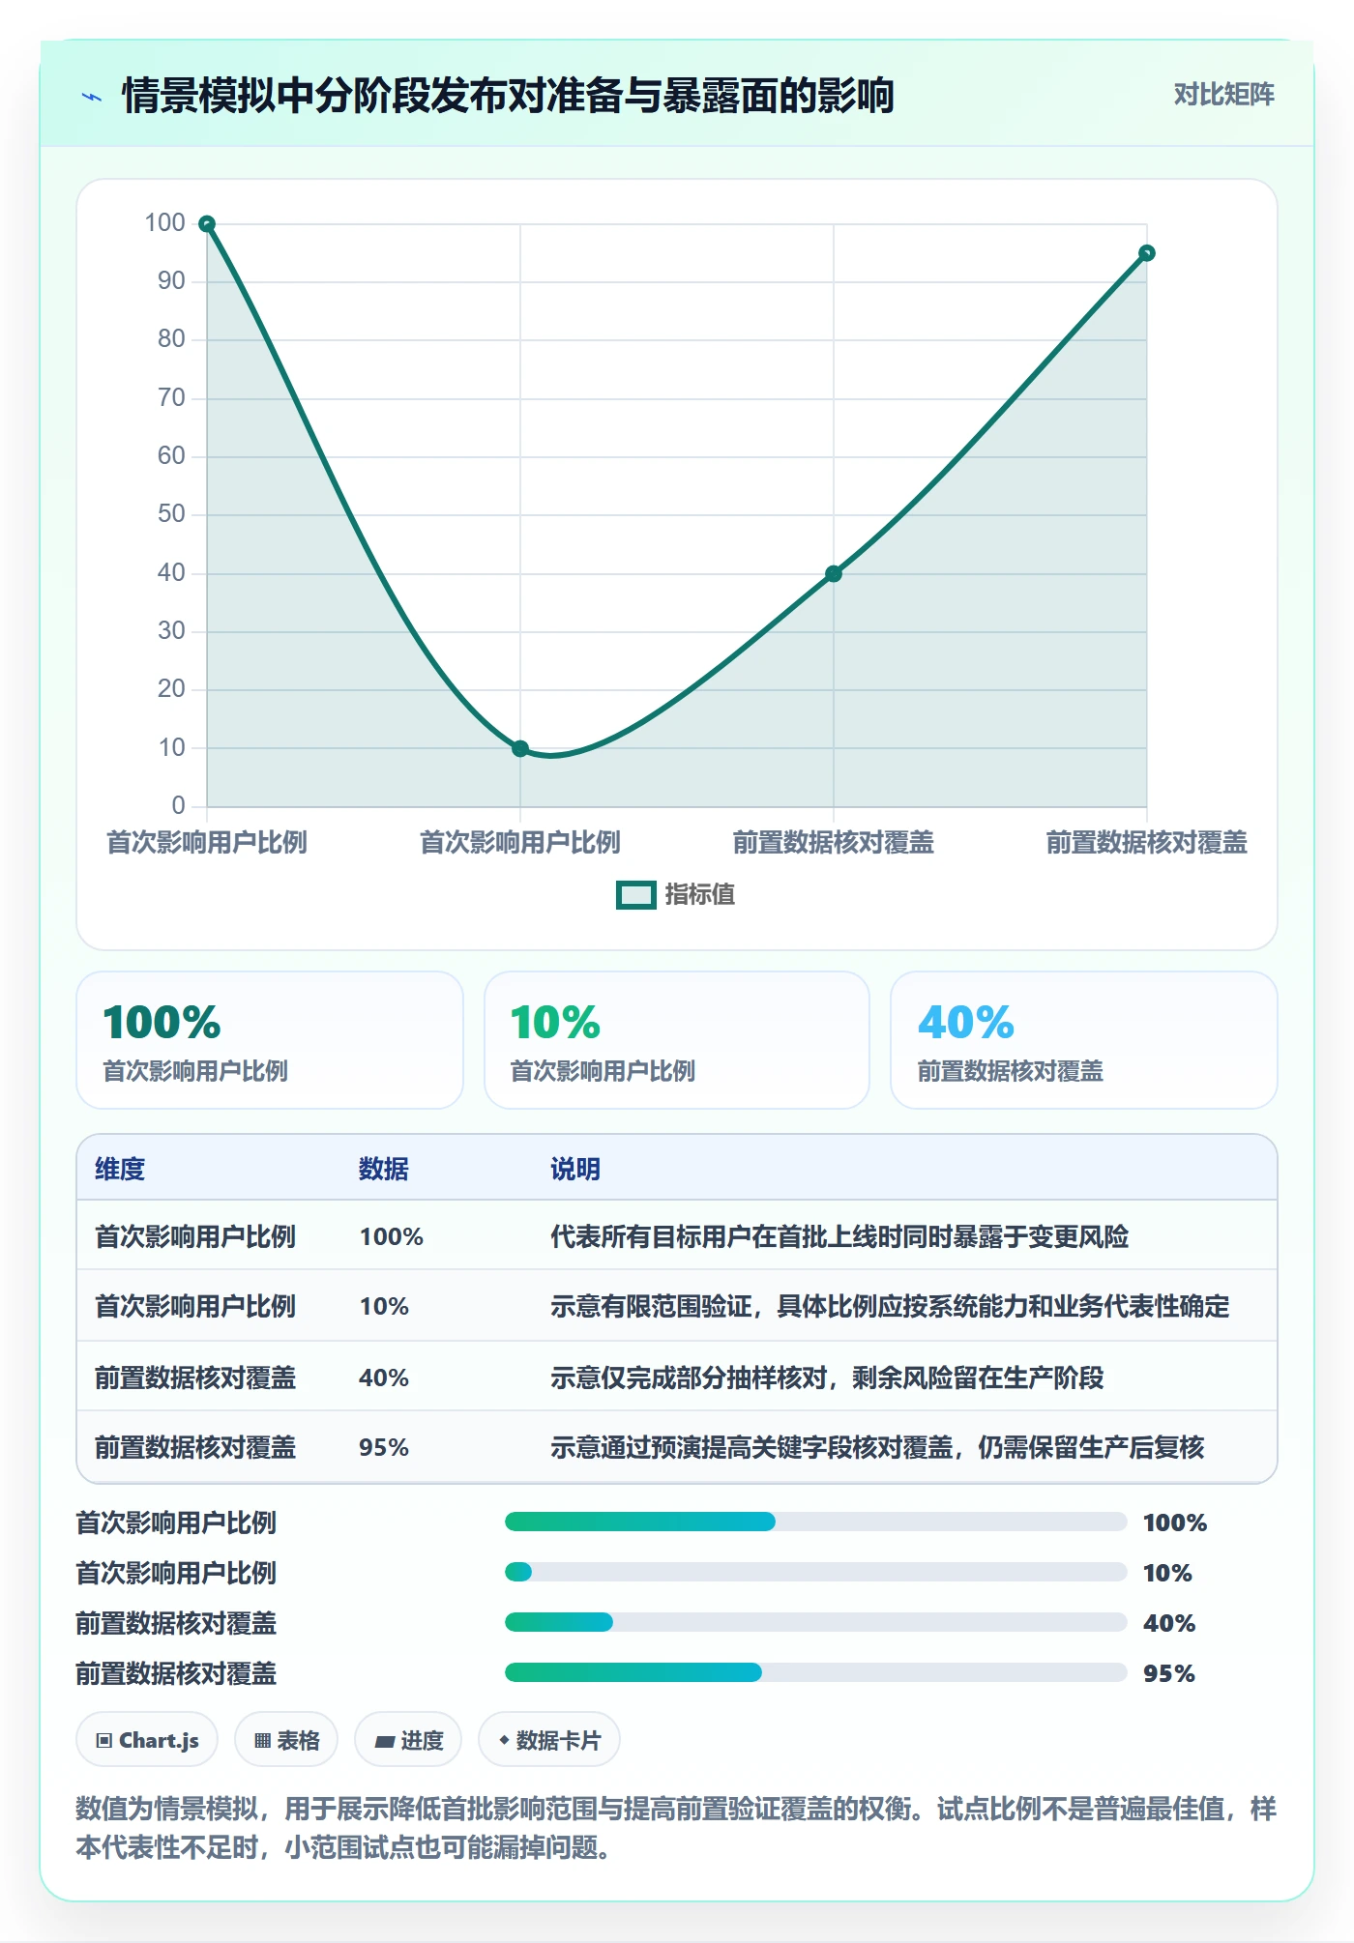Click the 对比矩阵 label in the header
This screenshot has height=1943, width=1354.
pos(1223,95)
